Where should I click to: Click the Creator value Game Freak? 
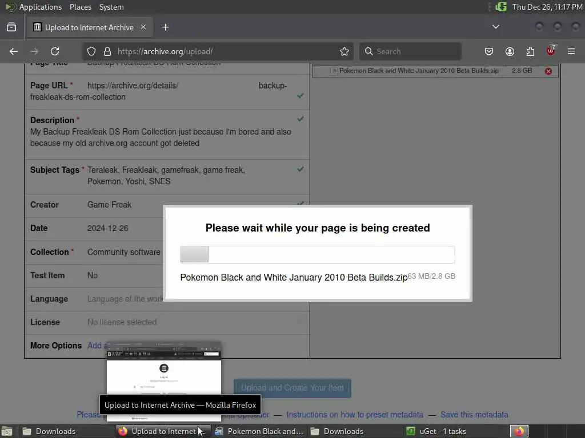point(109,205)
